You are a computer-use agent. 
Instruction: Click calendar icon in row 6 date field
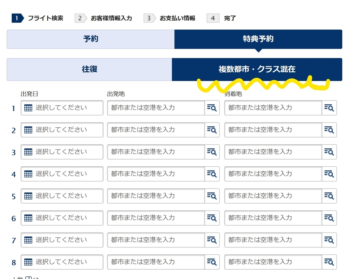28,218
